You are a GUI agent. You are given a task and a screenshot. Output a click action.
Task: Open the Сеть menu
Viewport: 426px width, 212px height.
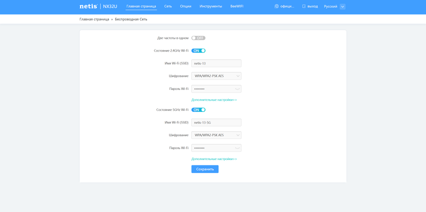[168, 6]
